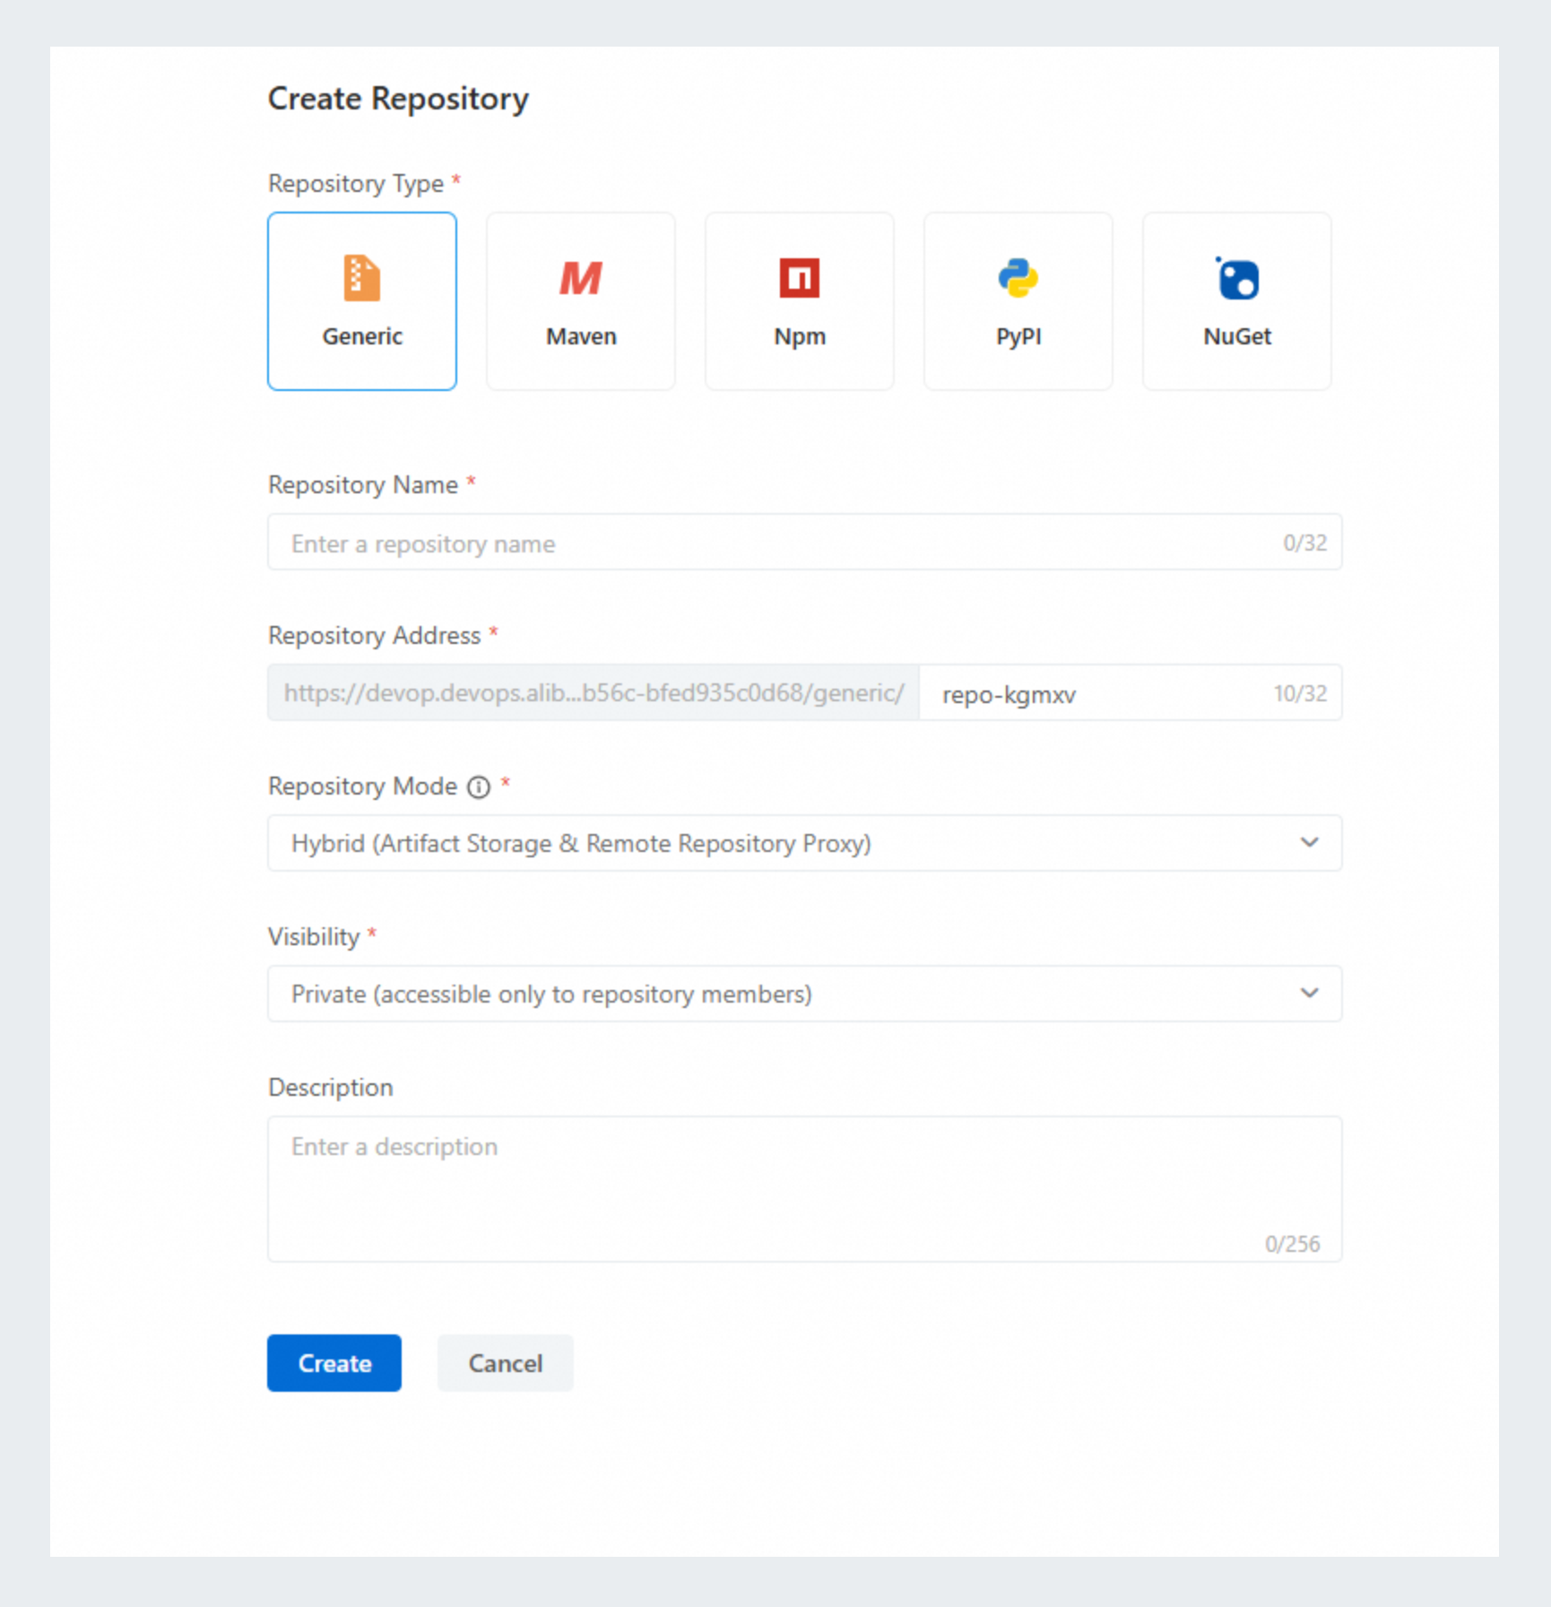The width and height of the screenshot is (1551, 1607).
Task: Click the Create Repository heading
Action: pos(398,99)
